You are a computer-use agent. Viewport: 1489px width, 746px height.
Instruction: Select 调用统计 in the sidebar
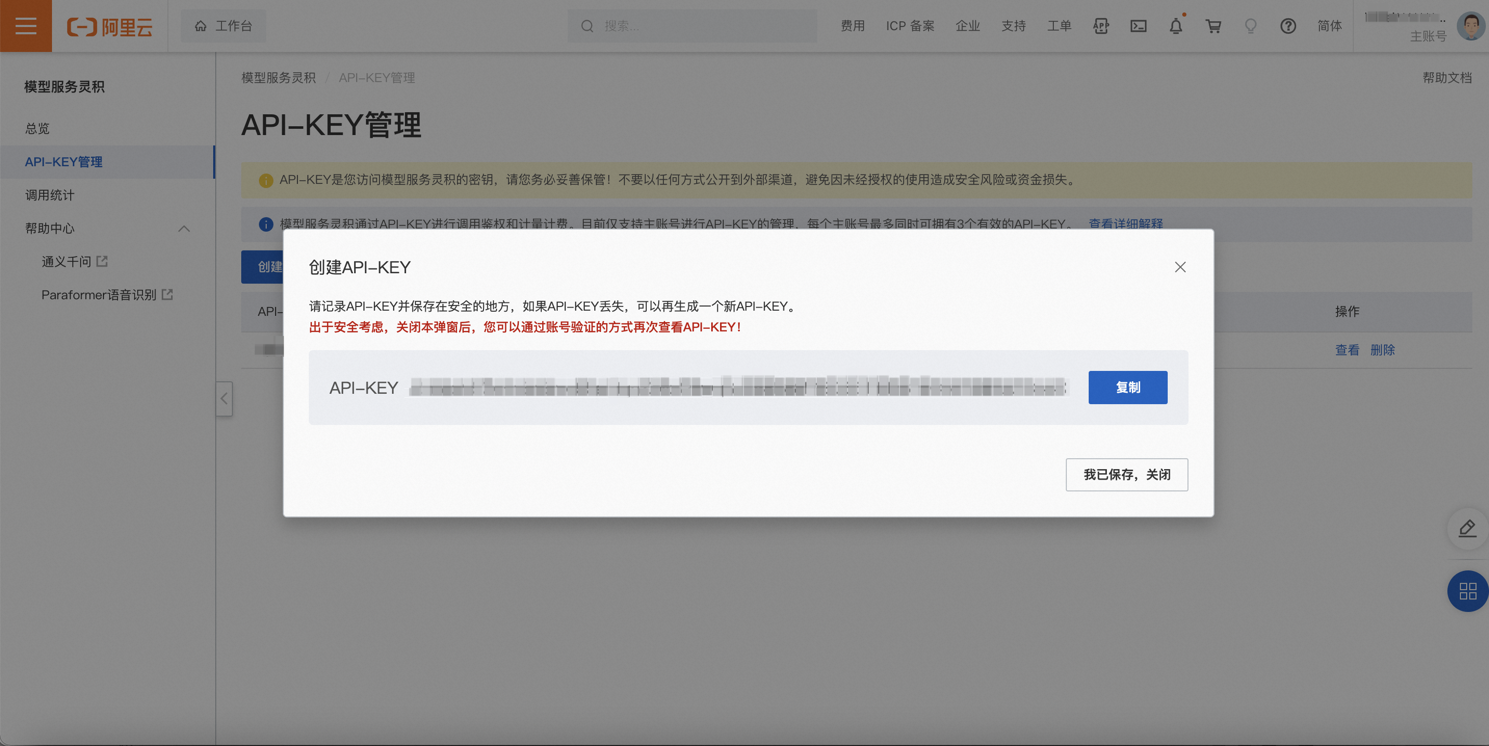[50, 195]
